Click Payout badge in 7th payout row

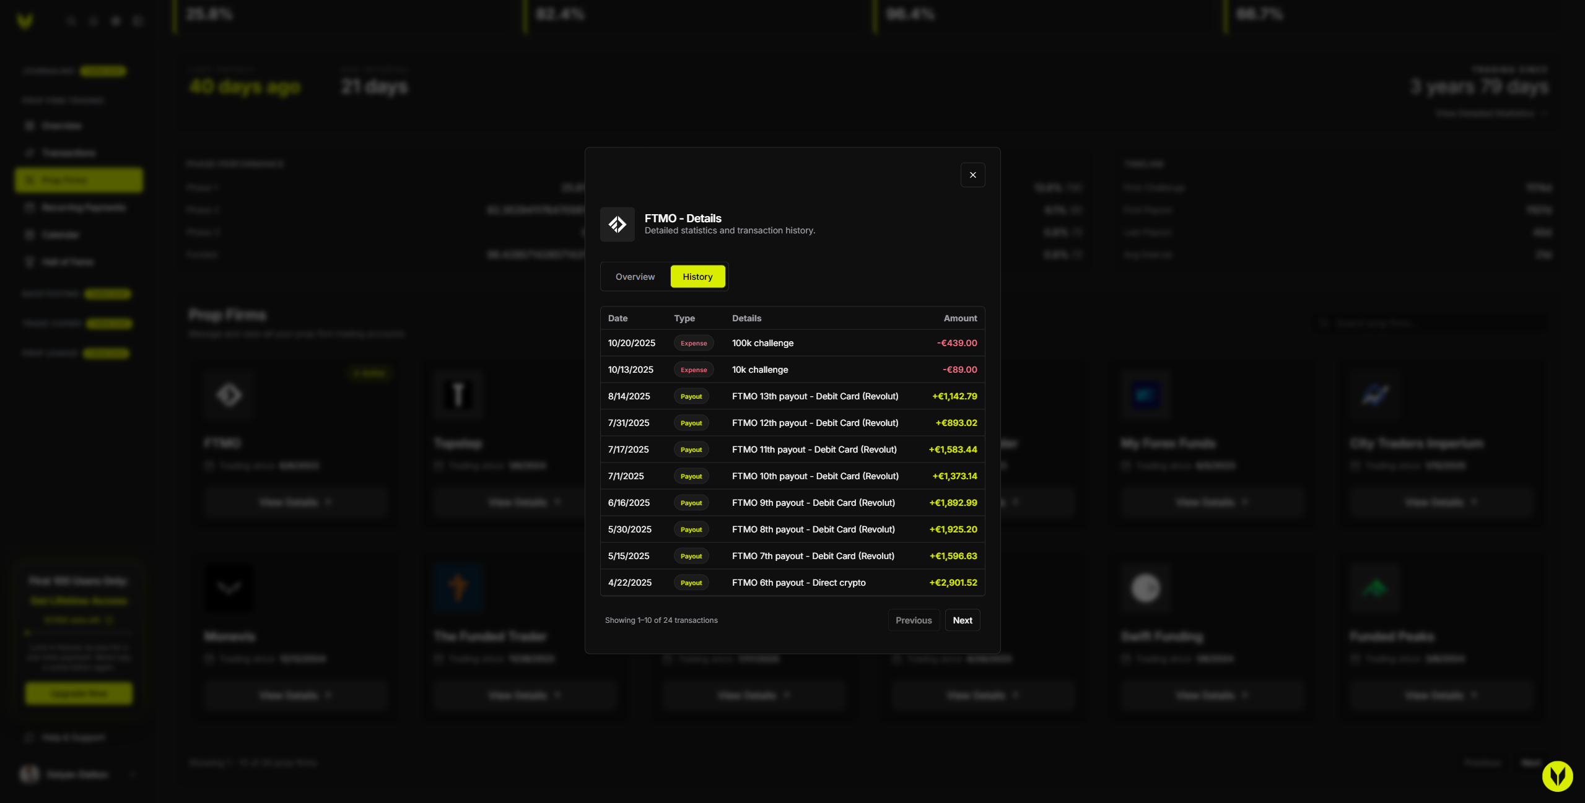(691, 556)
